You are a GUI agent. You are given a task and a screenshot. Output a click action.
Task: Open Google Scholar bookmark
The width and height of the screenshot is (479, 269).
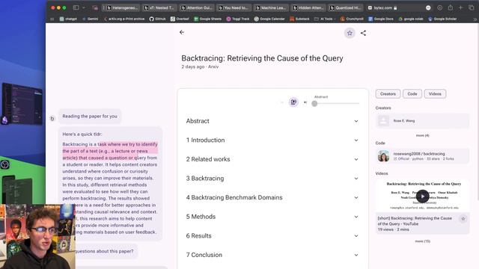442,19
